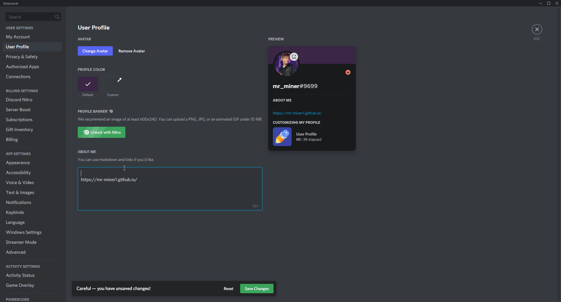Open Windows Settings page

click(32, 232)
